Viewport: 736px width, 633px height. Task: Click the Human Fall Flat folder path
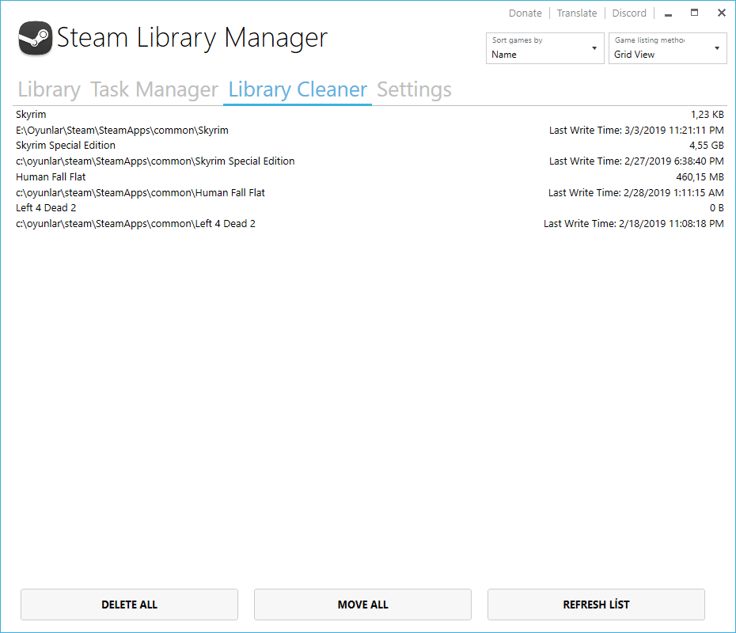[140, 193]
